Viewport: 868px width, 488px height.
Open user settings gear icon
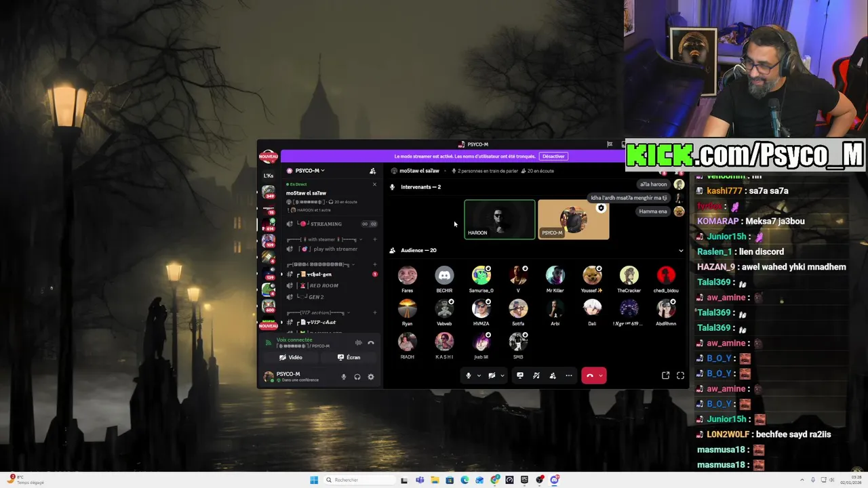[371, 377]
